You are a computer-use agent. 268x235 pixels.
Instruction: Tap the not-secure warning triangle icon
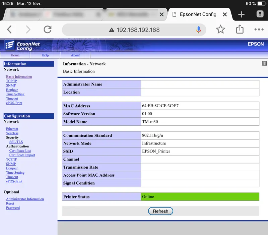tap(112, 30)
